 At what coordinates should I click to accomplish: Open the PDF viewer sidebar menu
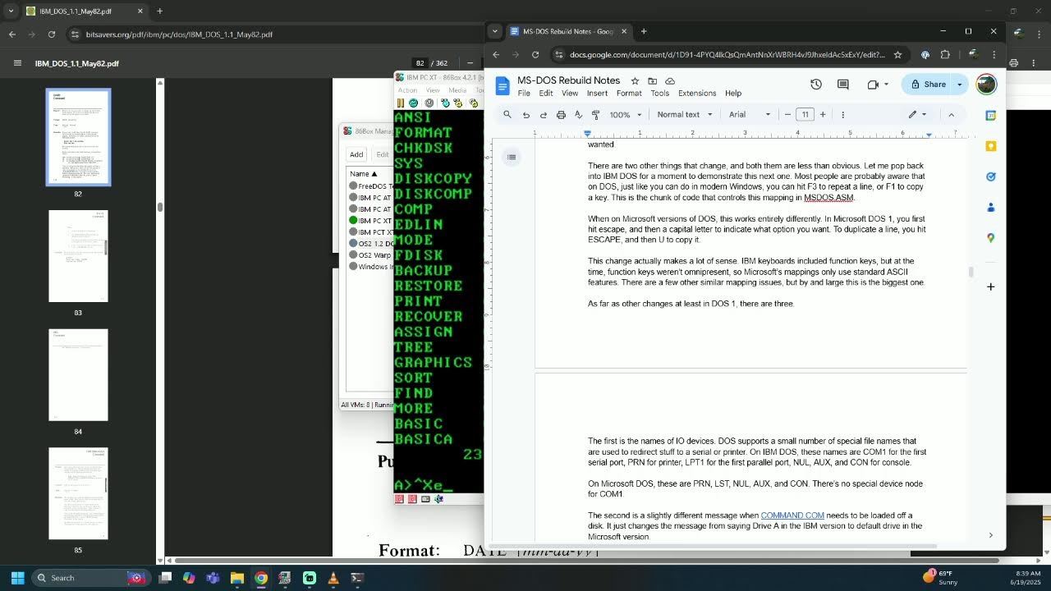pos(17,63)
